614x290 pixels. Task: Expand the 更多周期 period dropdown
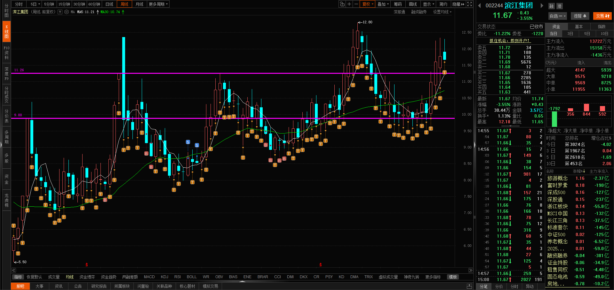coord(158,4)
